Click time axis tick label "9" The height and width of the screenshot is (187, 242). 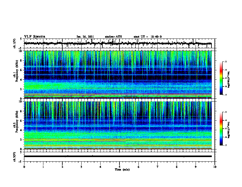click(196, 167)
